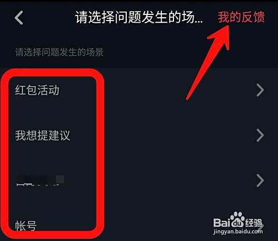Viewport: 278px width, 241px height.
Task: Expand the chevron on the blurred row
Action: [x=260, y=180]
